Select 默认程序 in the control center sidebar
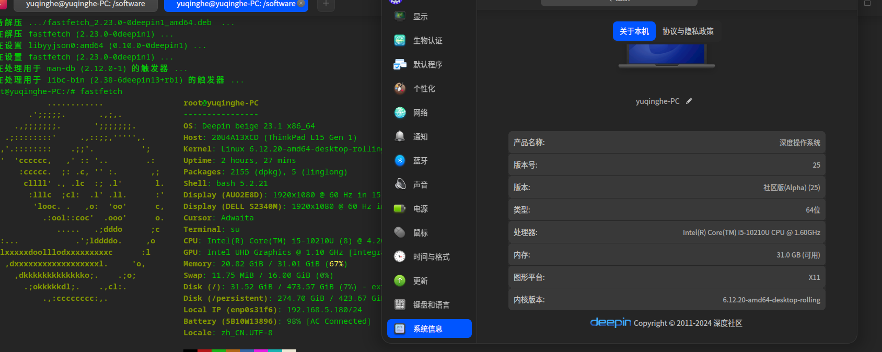Screen dimensions: 882x352 click(430, 65)
